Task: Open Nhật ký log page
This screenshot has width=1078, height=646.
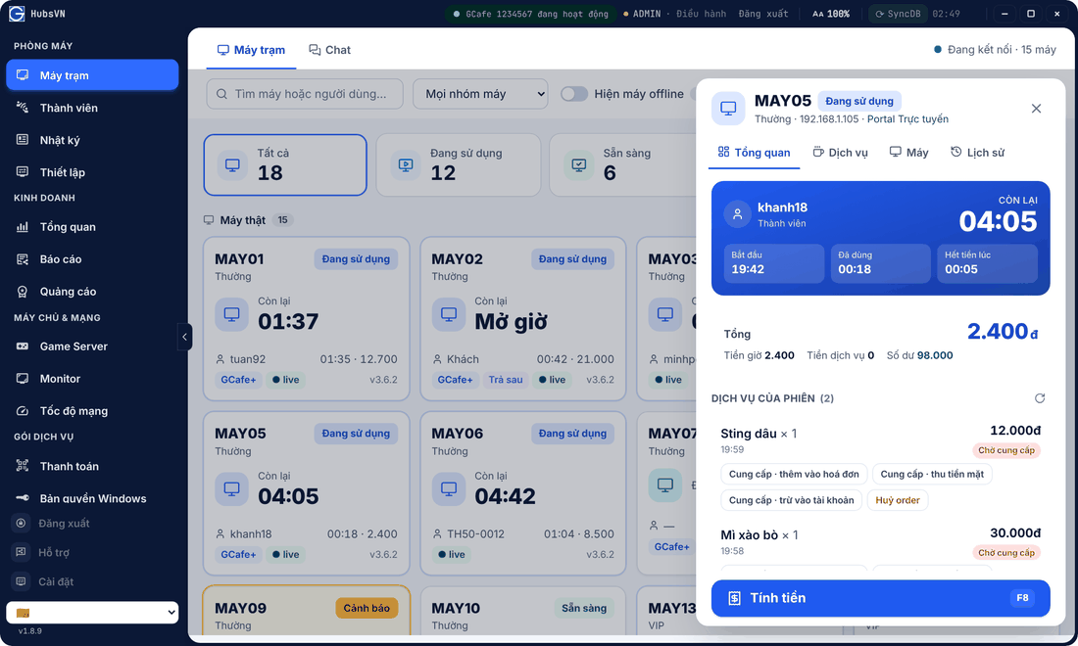Action: (x=92, y=140)
